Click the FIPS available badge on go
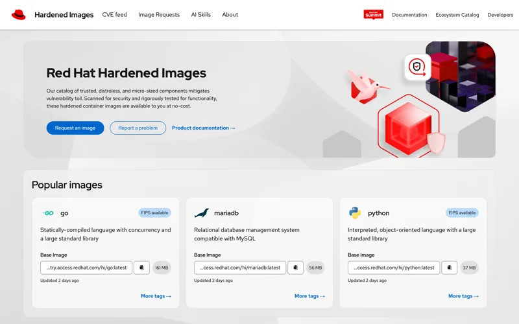This screenshot has width=519, height=324. [154, 213]
